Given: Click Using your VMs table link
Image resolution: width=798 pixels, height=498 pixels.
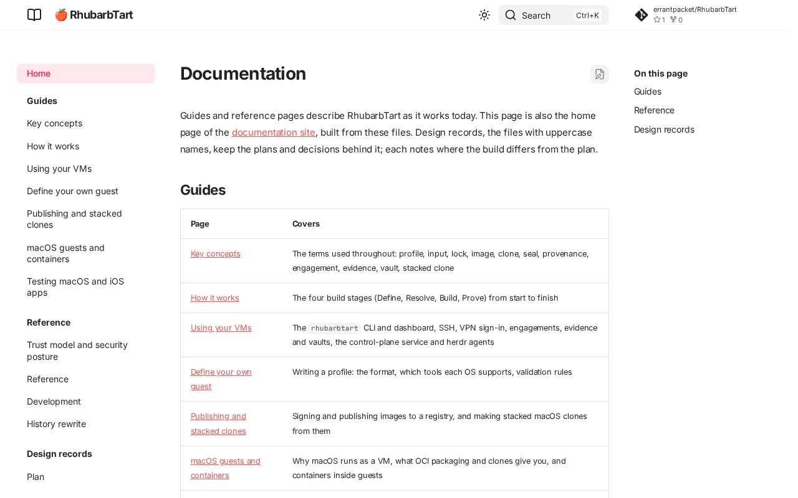Looking at the screenshot, I should coord(221,327).
